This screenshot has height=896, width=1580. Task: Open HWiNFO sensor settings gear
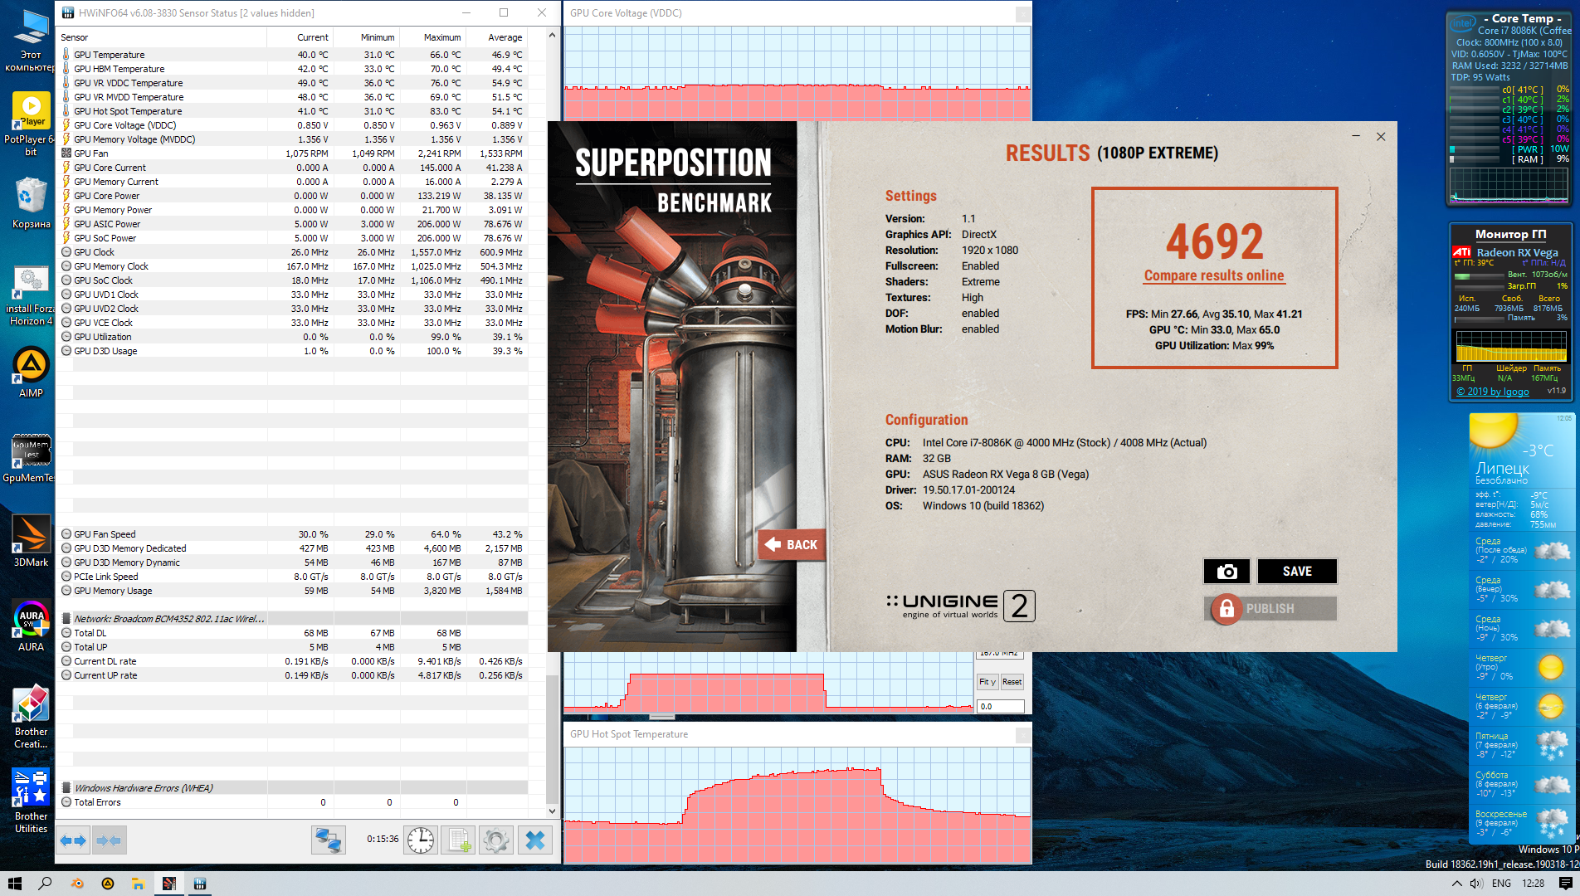pyautogui.click(x=496, y=840)
